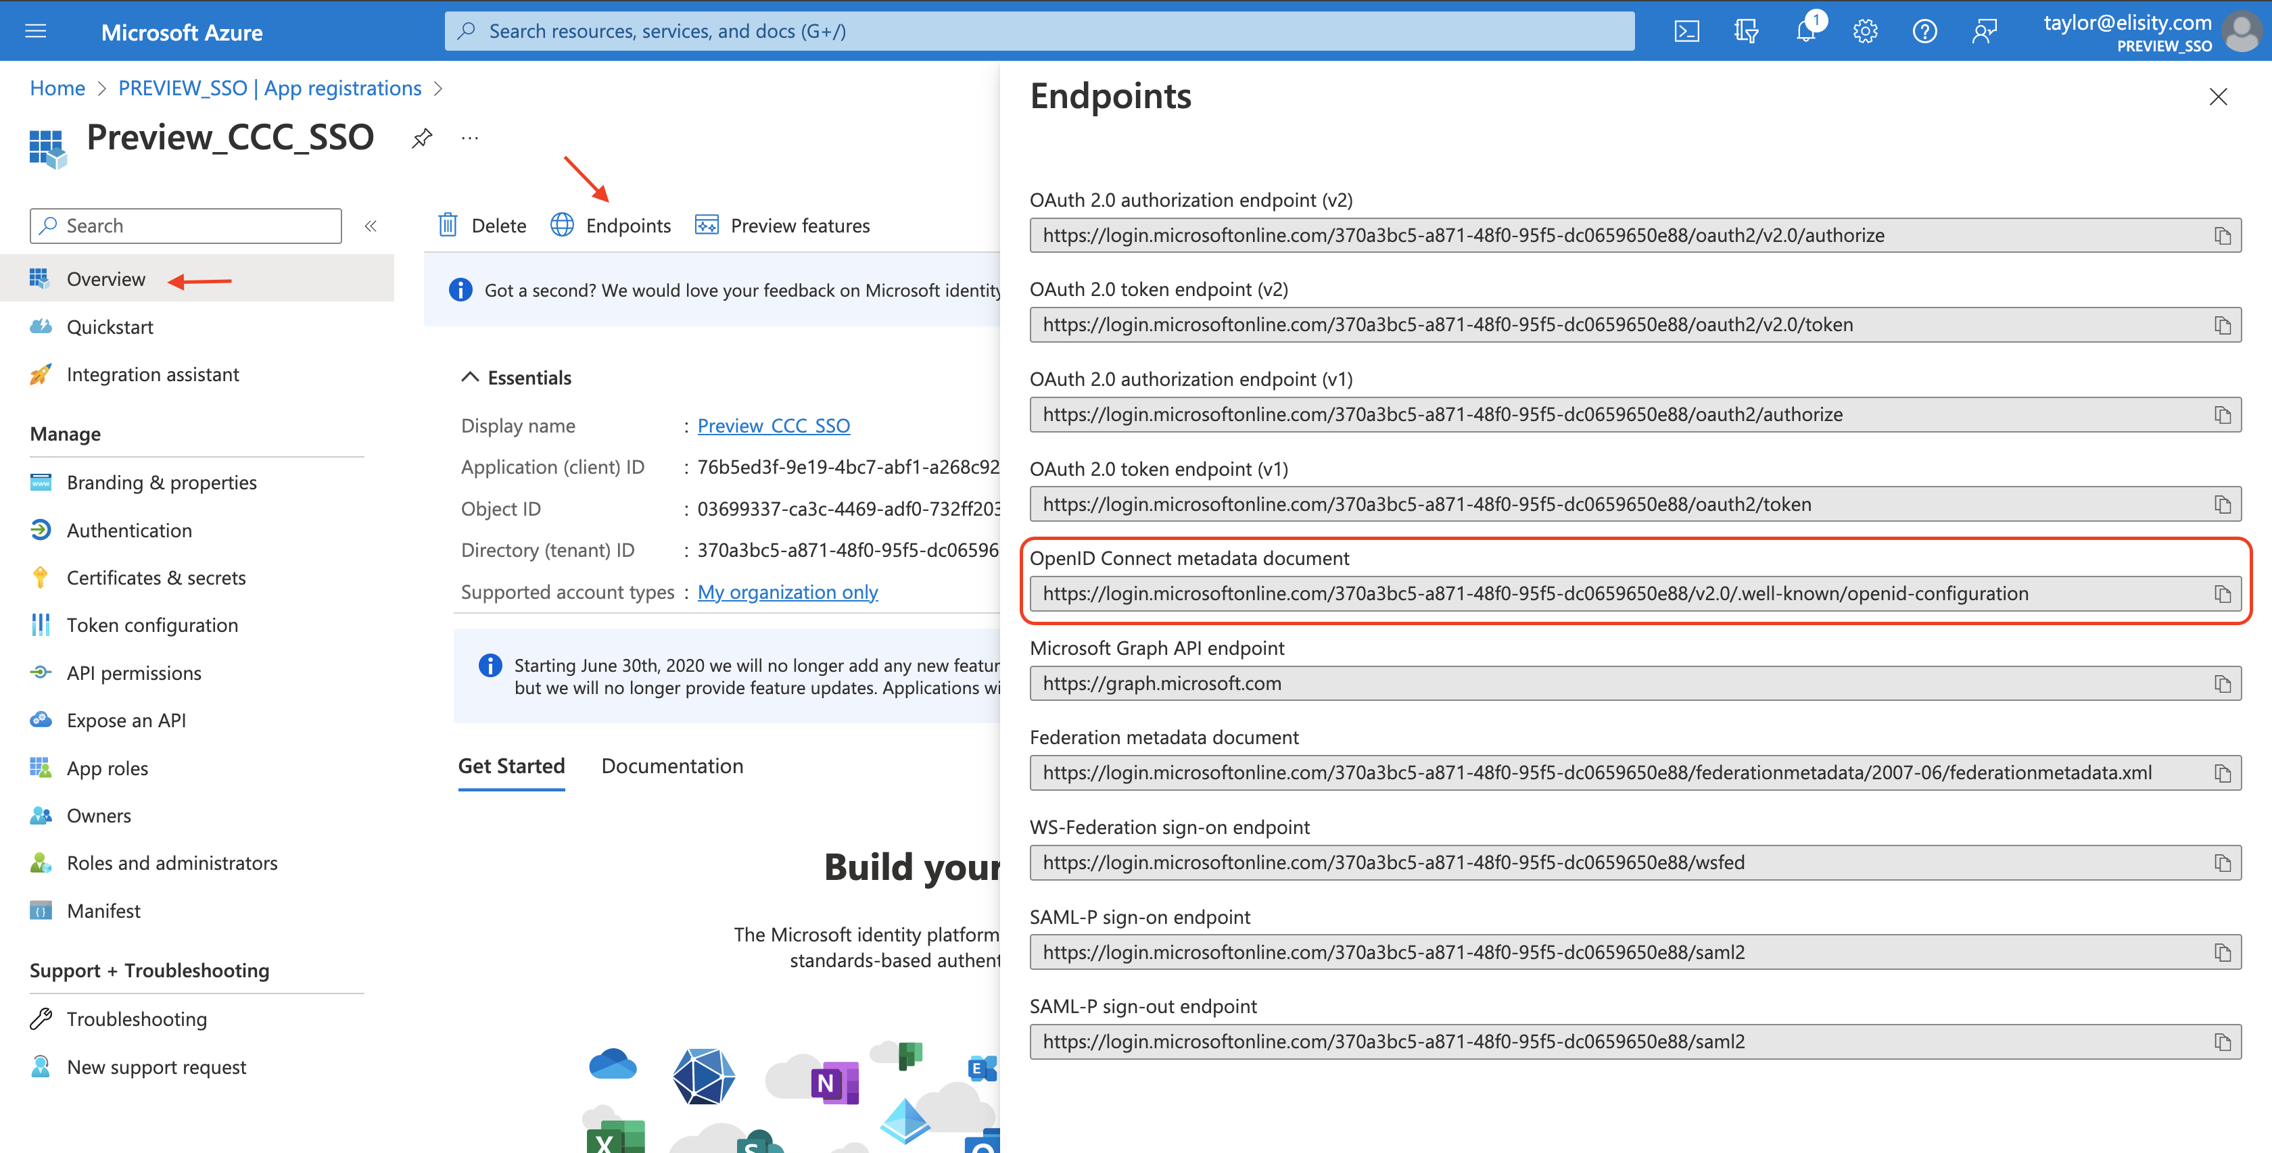Click the My organization only link
Viewport: 2272px width, 1153px height.
[788, 592]
